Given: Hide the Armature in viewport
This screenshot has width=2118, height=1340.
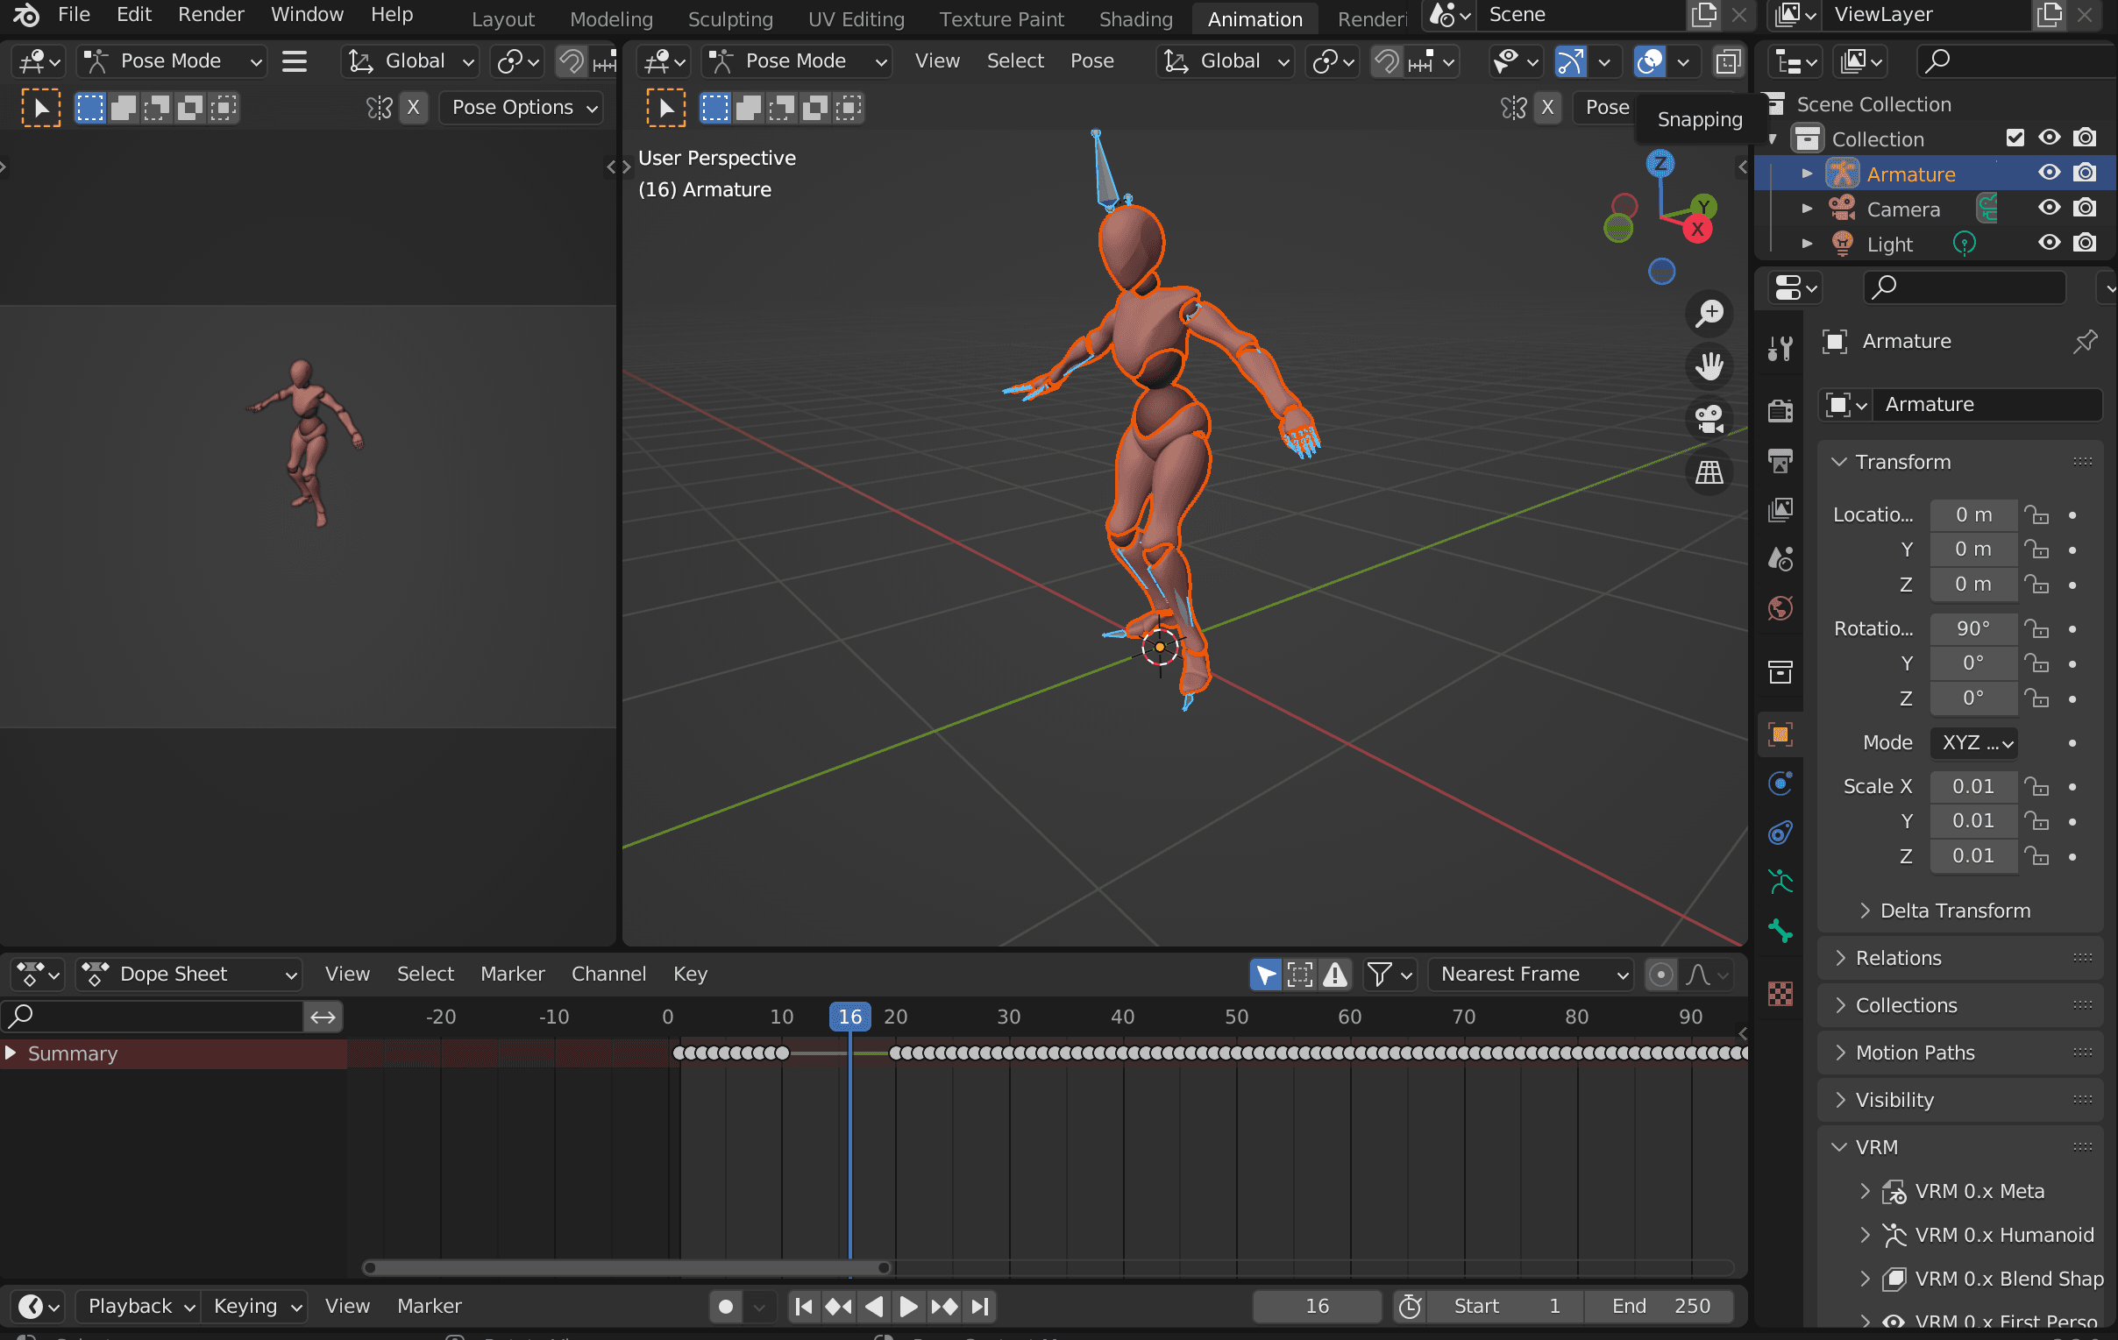Looking at the screenshot, I should (2049, 174).
